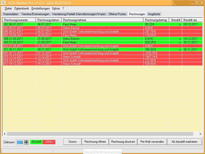Select invoice row 008 21.09.2017

click(103, 39)
